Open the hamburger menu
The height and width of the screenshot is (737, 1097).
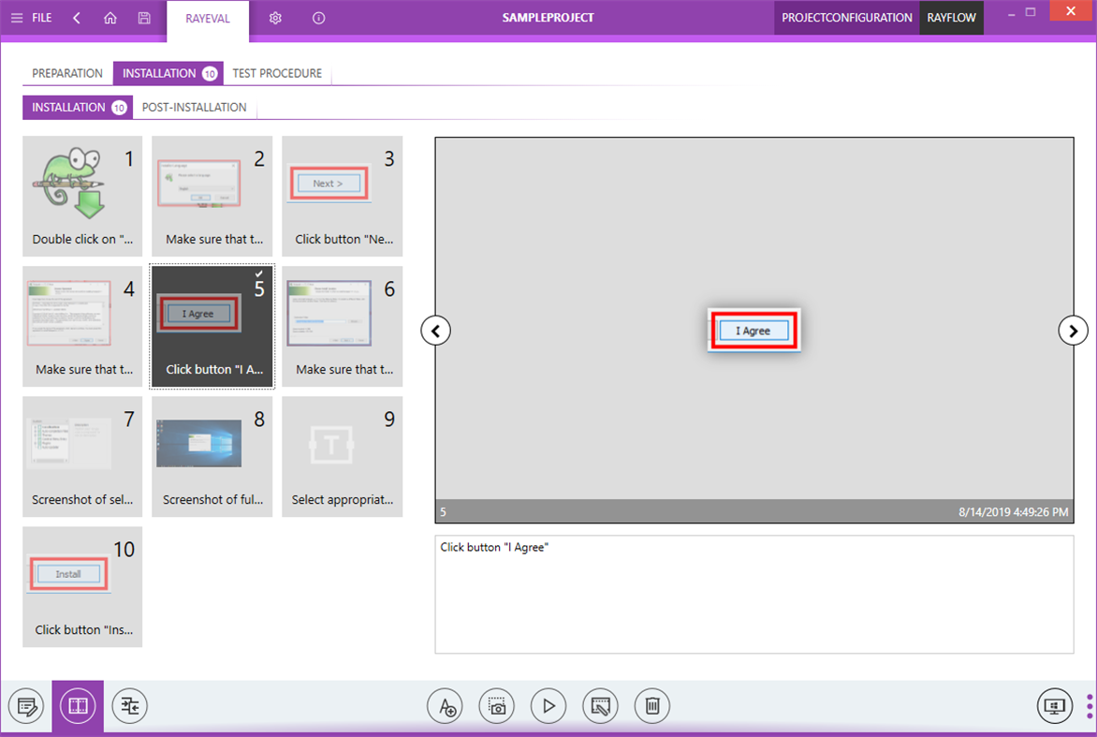pos(17,17)
